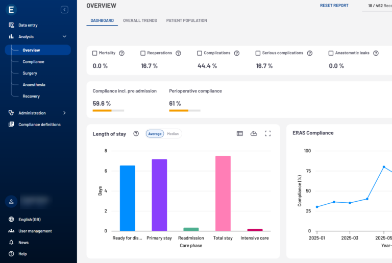The width and height of the screenshot is (392, 263).
Task: Click the purple Primary stay bar
Action: (159, 195)
